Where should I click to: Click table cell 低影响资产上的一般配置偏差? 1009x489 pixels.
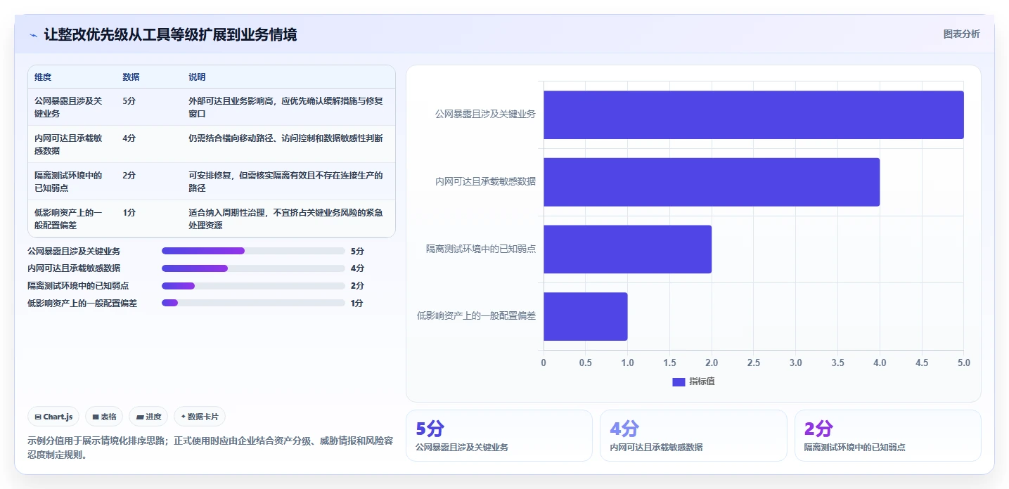pyautogui.click(x=68, y=219)
